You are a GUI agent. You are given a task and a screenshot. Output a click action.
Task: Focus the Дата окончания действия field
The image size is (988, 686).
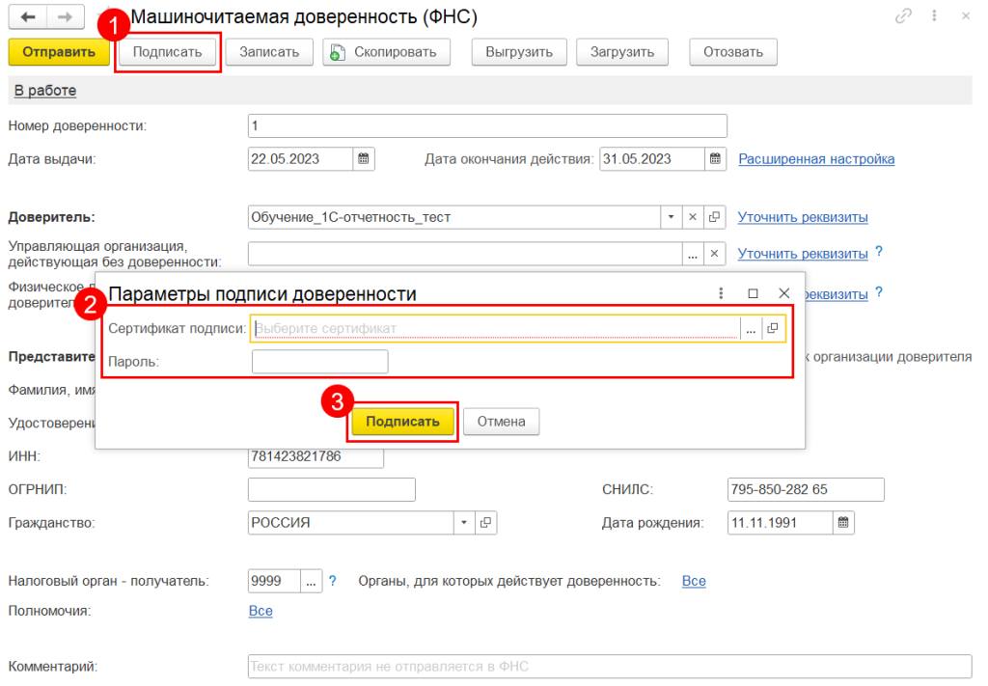click(x=651, y=159)
